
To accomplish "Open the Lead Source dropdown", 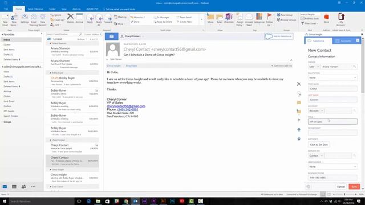I will click(x=332, y=167).
